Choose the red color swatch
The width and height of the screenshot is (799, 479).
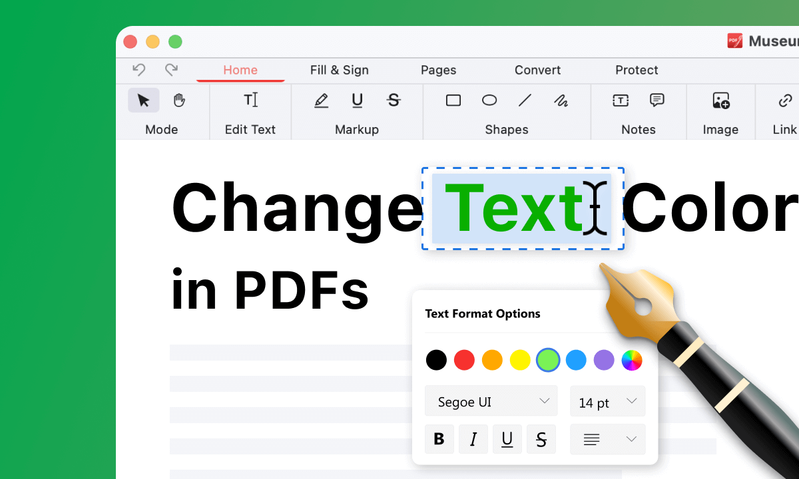pyautogui.click(x=464, y=361)
